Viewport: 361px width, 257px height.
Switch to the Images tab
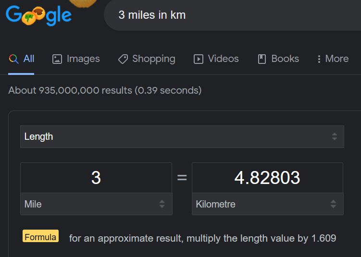[x=83, y=59]
